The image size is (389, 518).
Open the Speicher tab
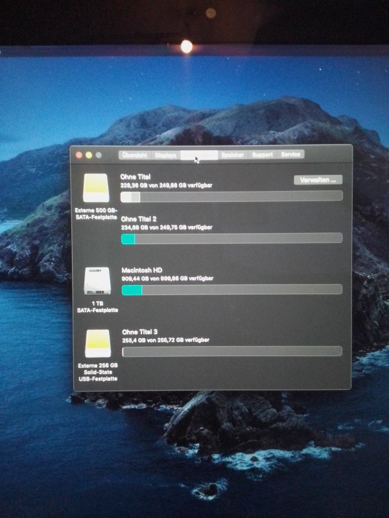[233, 155]
